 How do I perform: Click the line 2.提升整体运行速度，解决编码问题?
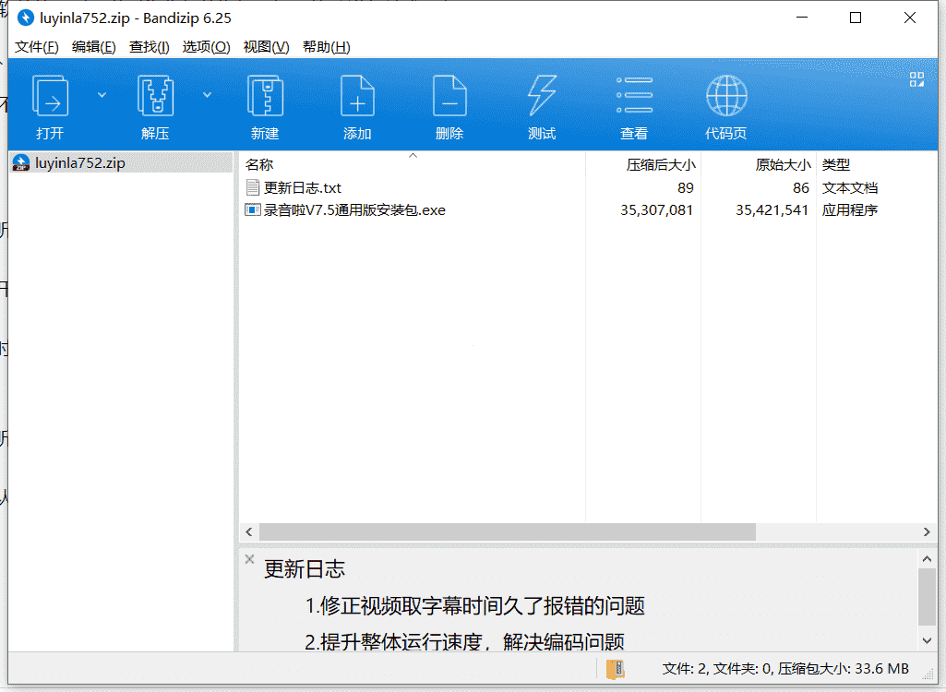pyautogui.click(x=464, y=642)
